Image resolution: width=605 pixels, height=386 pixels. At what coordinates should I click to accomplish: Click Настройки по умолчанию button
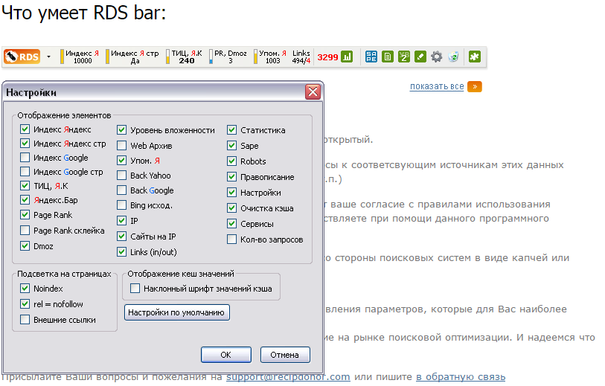pyautogui.click(x=176, y=312)
